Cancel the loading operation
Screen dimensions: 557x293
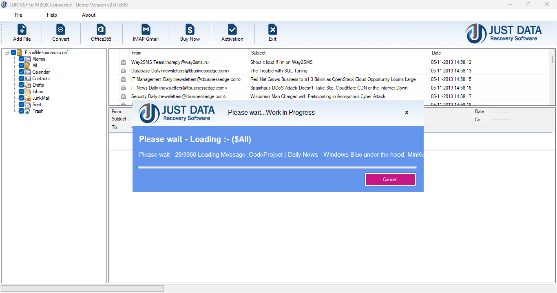point(390,179)
